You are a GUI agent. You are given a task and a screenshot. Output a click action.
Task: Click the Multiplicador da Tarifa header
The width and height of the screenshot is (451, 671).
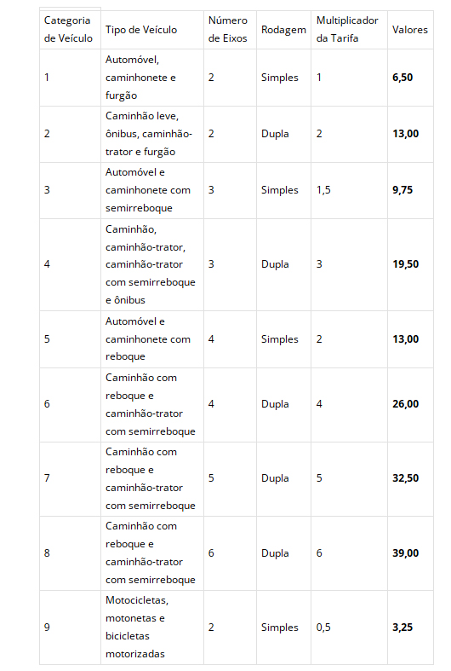(x=350, y=30)
